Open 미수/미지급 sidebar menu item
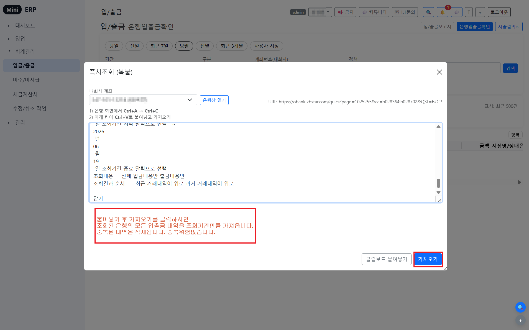The width and height of the screenshot is (529, 330). (26, 80)
